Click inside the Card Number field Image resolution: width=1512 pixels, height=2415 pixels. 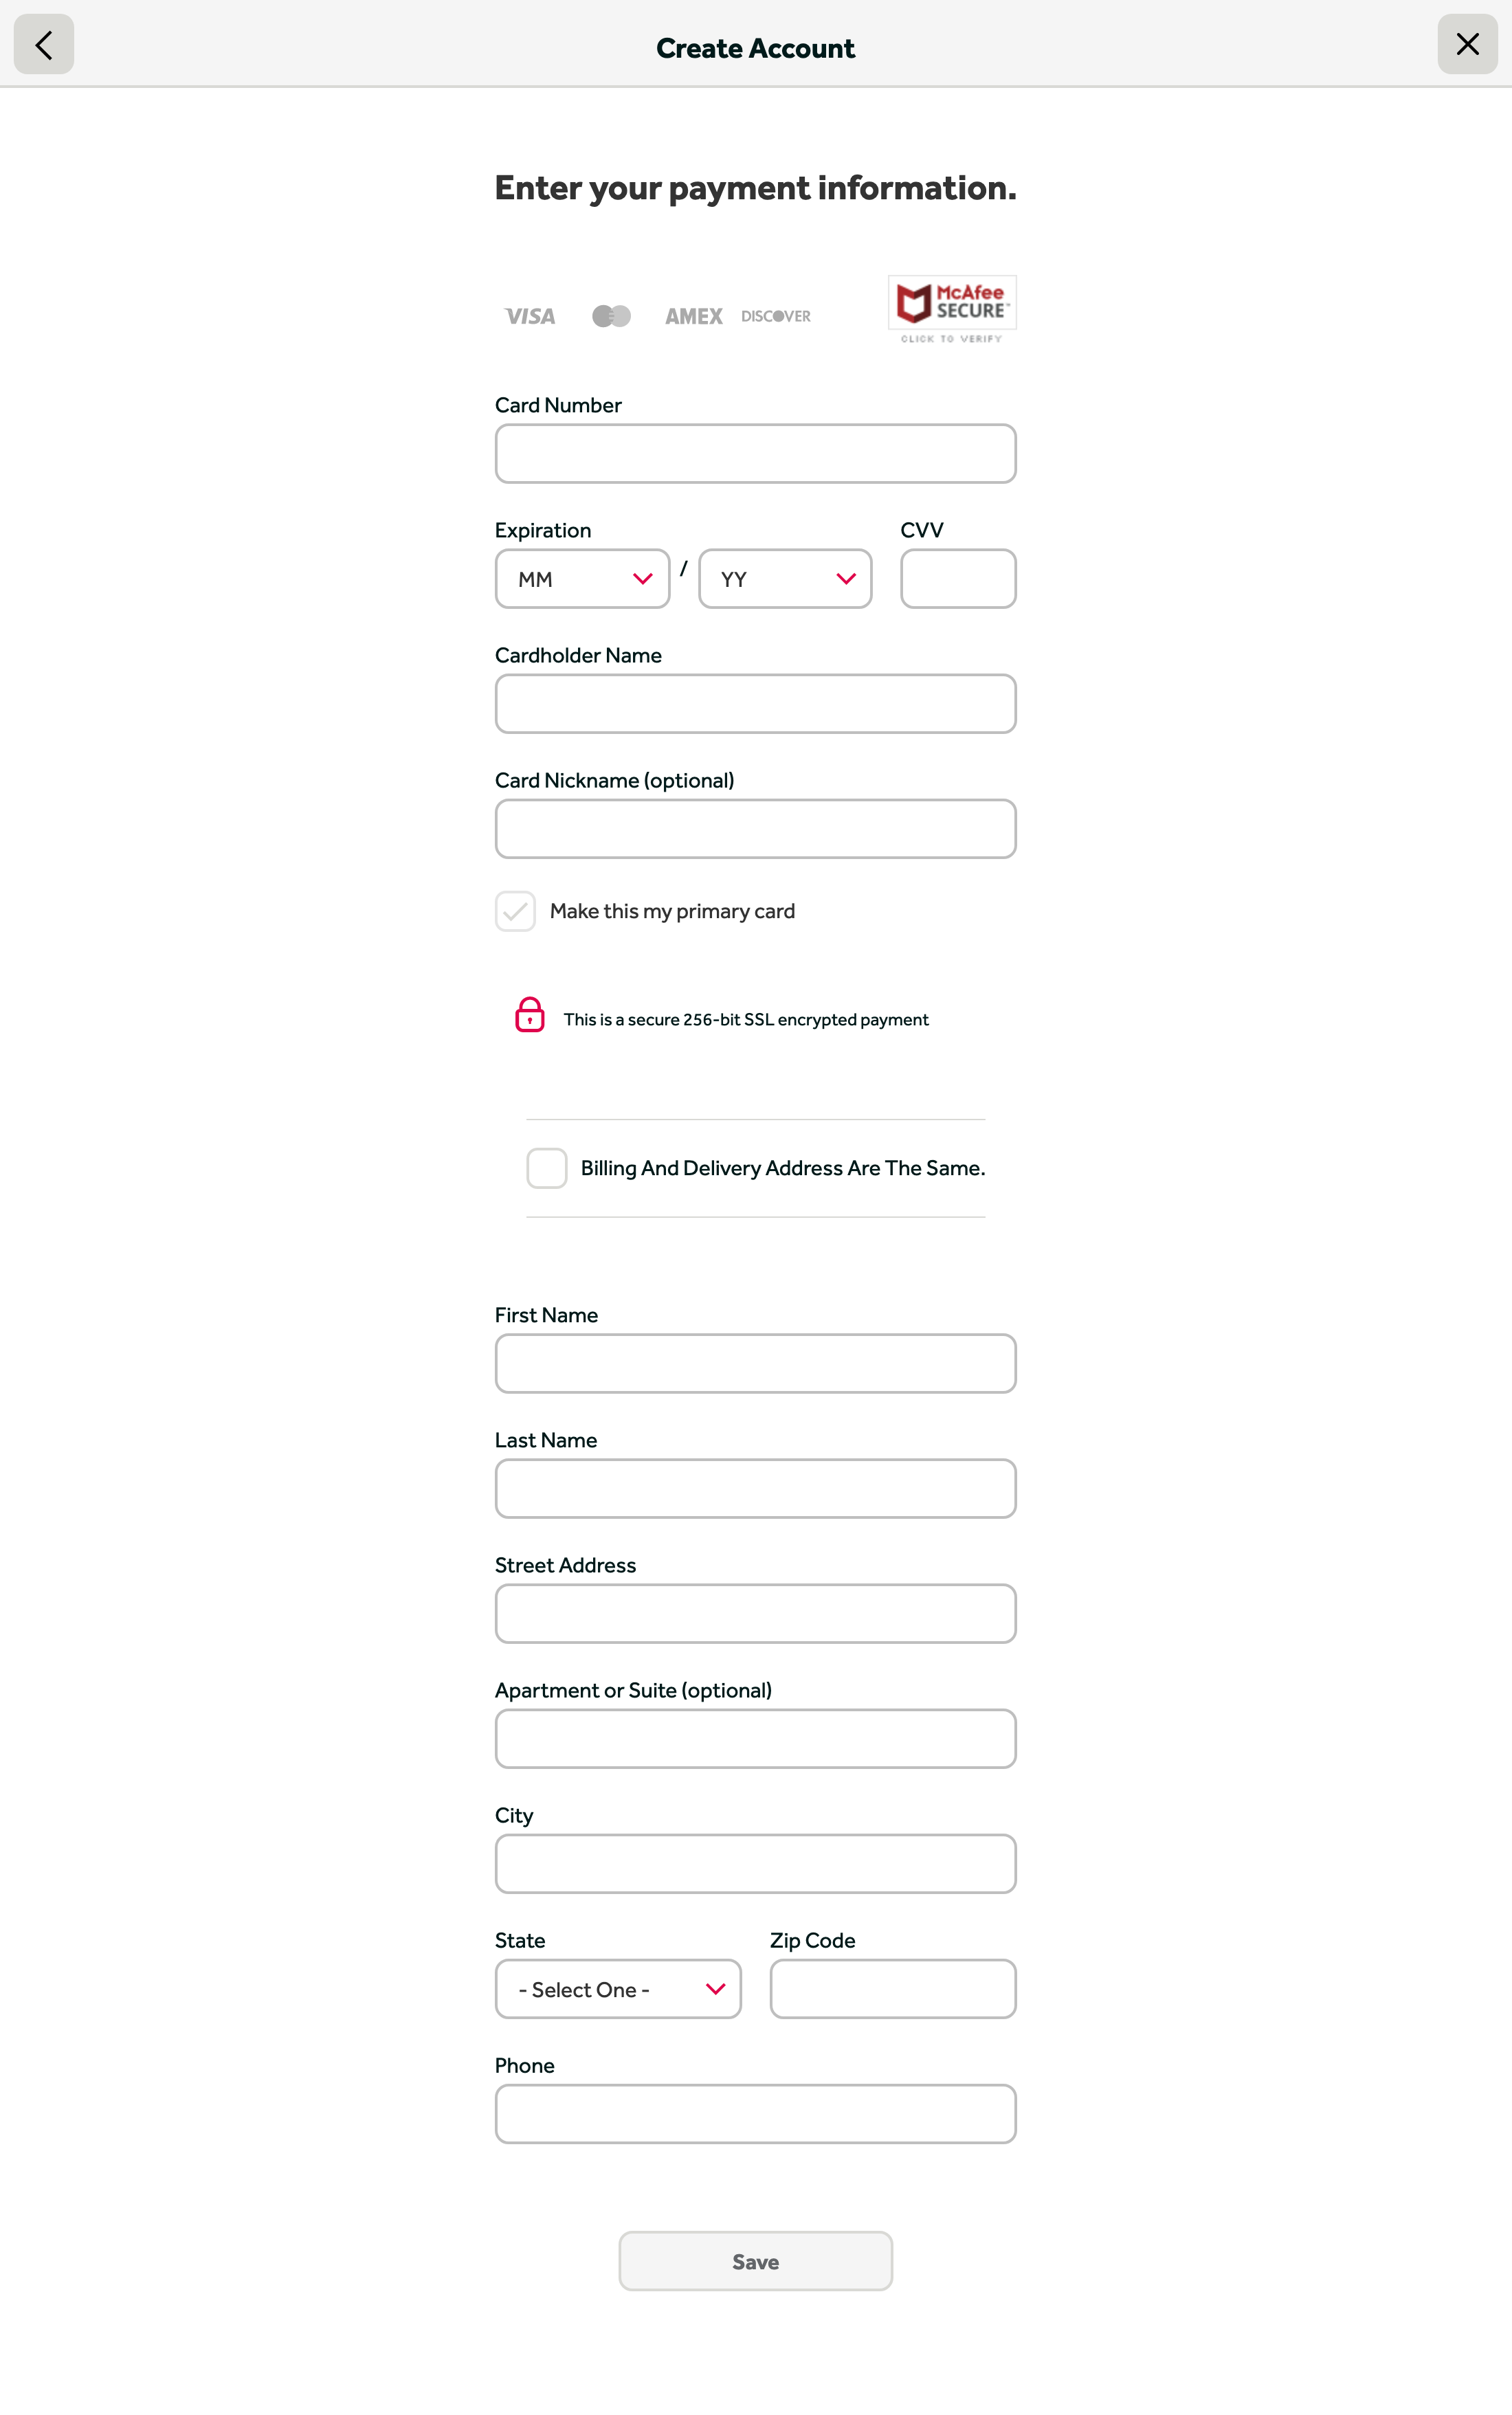point(755,454)
